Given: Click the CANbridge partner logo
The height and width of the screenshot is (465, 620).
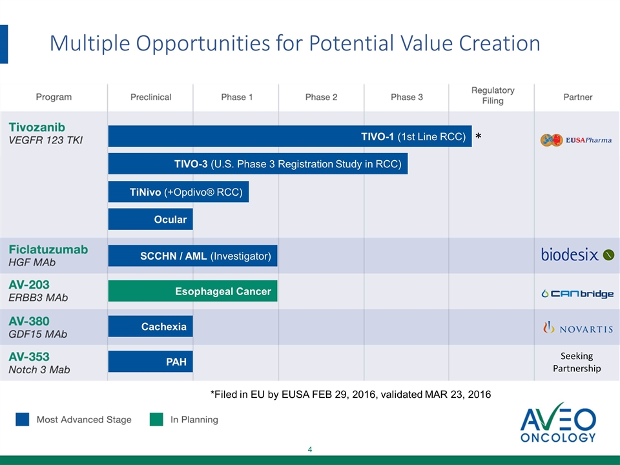Looking at the screenshot, I should (x=577, y=294).
